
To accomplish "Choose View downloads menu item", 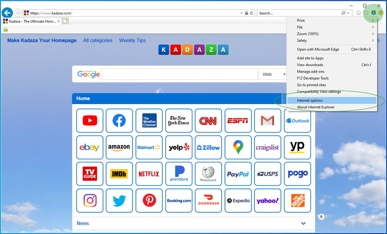I will (332, 65).
